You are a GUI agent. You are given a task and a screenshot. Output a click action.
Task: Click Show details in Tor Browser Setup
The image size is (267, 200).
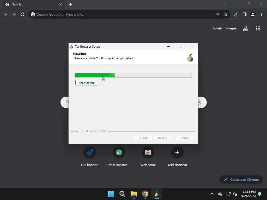(x=87, y=83)
